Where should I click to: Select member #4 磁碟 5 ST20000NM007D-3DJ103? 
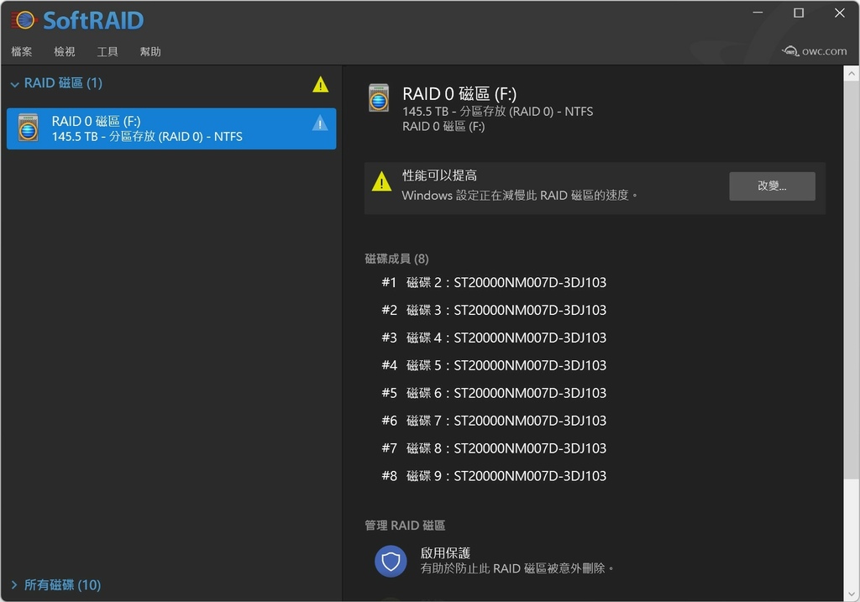point(494,365)
